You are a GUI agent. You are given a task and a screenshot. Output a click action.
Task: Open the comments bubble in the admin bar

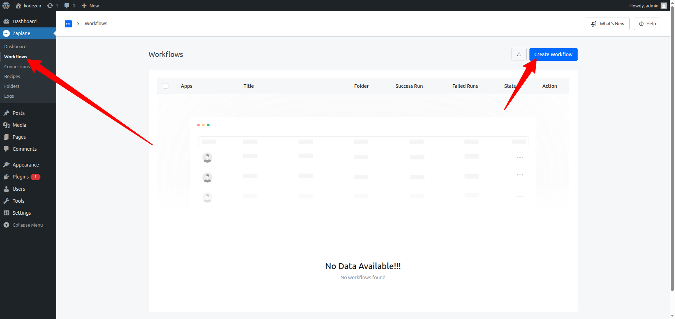click(x=70, y=6)
